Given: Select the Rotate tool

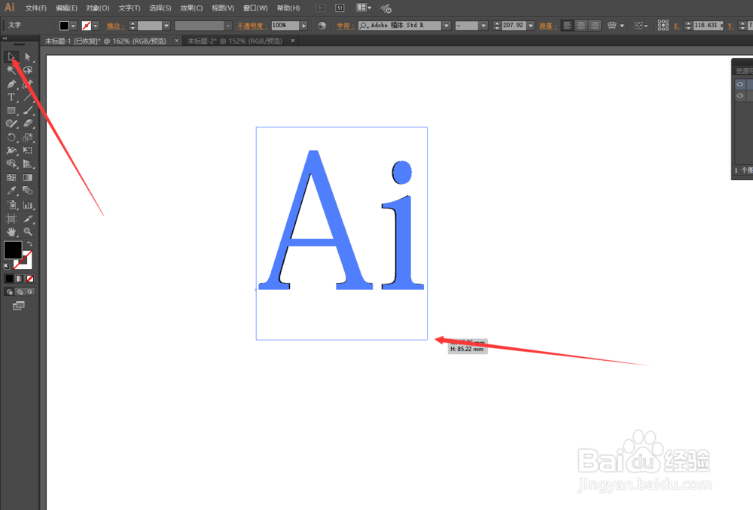Looking at the screenshot, I should click(11, 137).
